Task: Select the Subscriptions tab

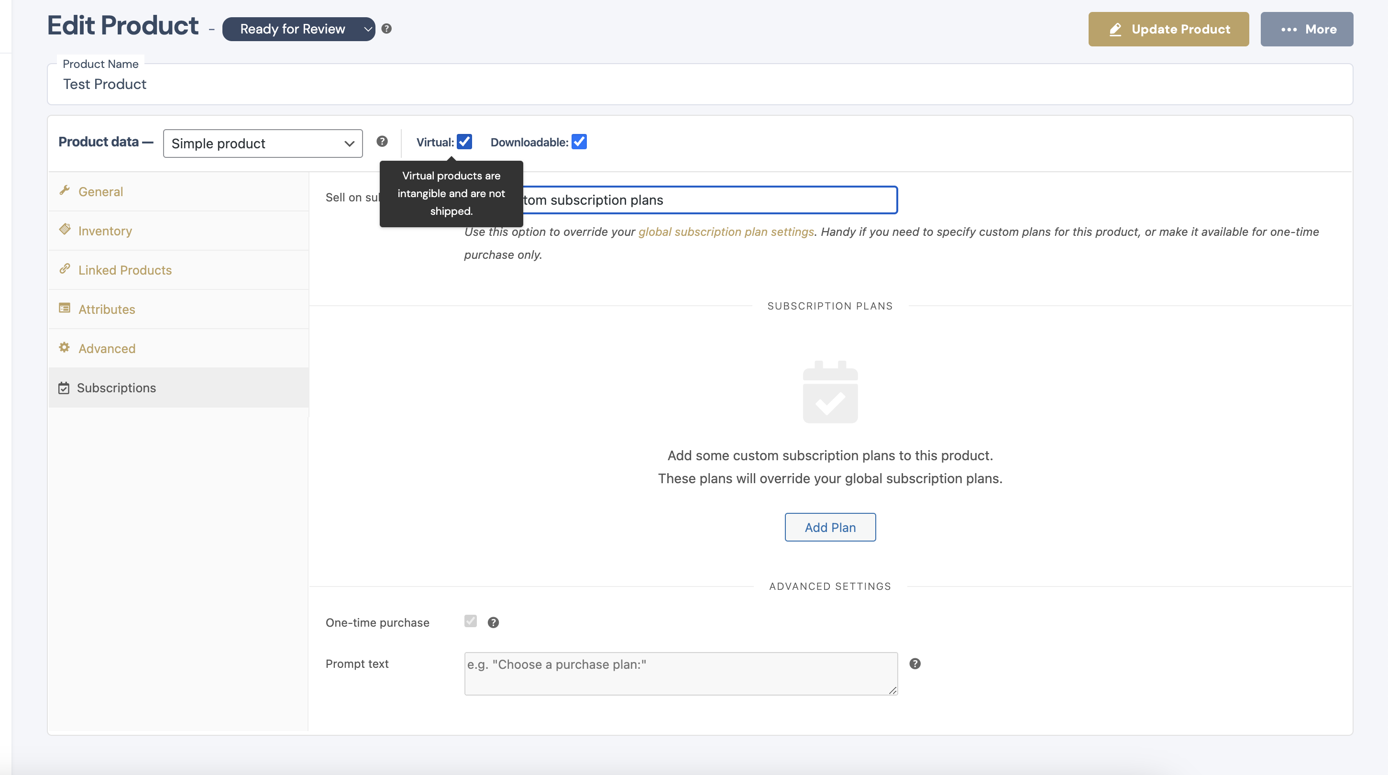Action: [178, 388]
